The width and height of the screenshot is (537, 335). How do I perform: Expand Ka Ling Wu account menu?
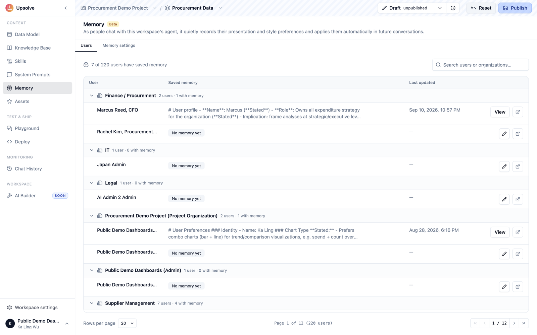(67, 324)
